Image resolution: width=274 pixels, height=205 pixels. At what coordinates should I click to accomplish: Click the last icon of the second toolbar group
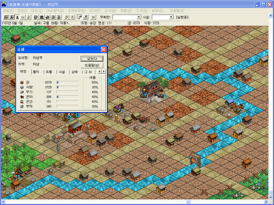[x=59, y=17]
